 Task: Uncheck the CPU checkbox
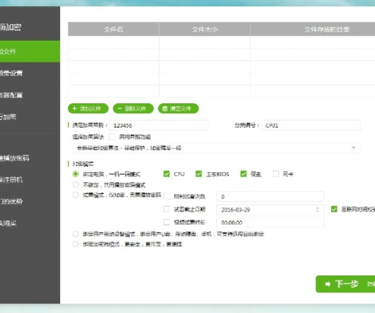166,174
